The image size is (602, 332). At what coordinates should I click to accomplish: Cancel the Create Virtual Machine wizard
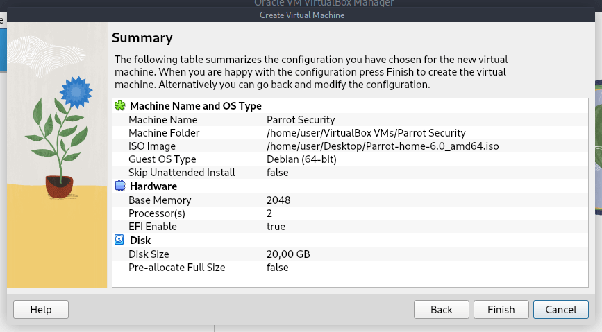point(560,310)
